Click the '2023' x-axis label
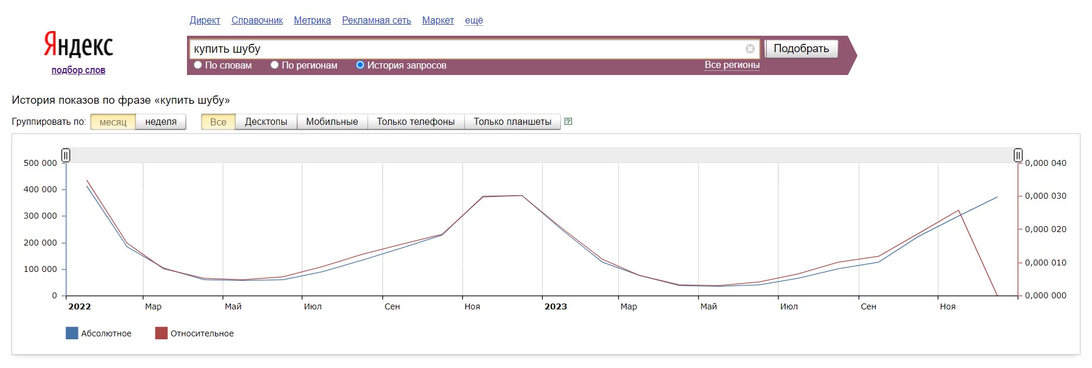The height and width of the screenshot is (368, 1092). click(556, 306)
